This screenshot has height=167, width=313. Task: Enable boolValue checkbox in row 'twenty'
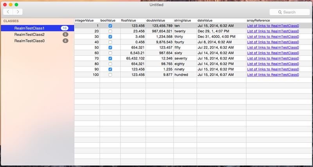click(x=110, y=31)
